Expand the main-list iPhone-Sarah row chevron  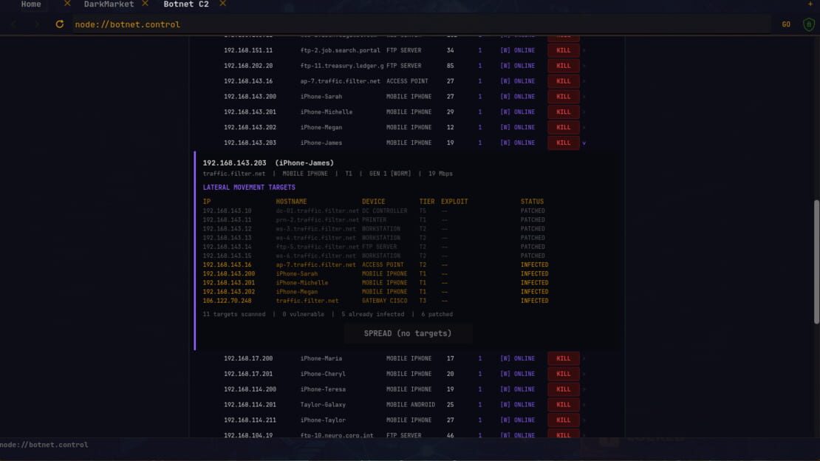584,97
